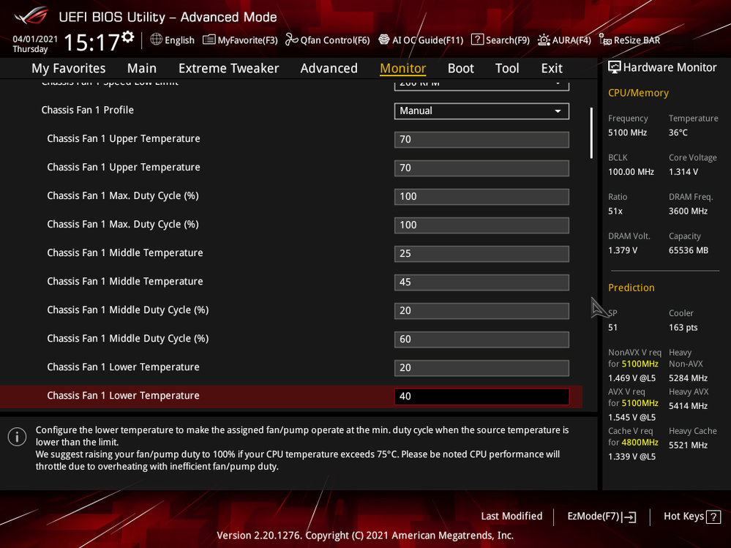Click the Frequency value 5100 MHz
The width and height of the screenshot is (731, 548).
627,132
